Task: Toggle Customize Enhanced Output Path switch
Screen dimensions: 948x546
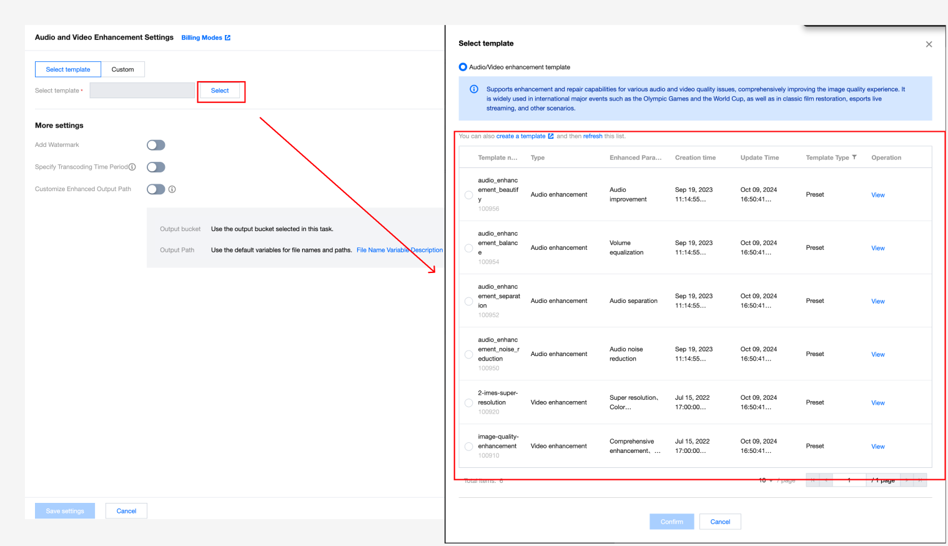Action: pos(156,189)
